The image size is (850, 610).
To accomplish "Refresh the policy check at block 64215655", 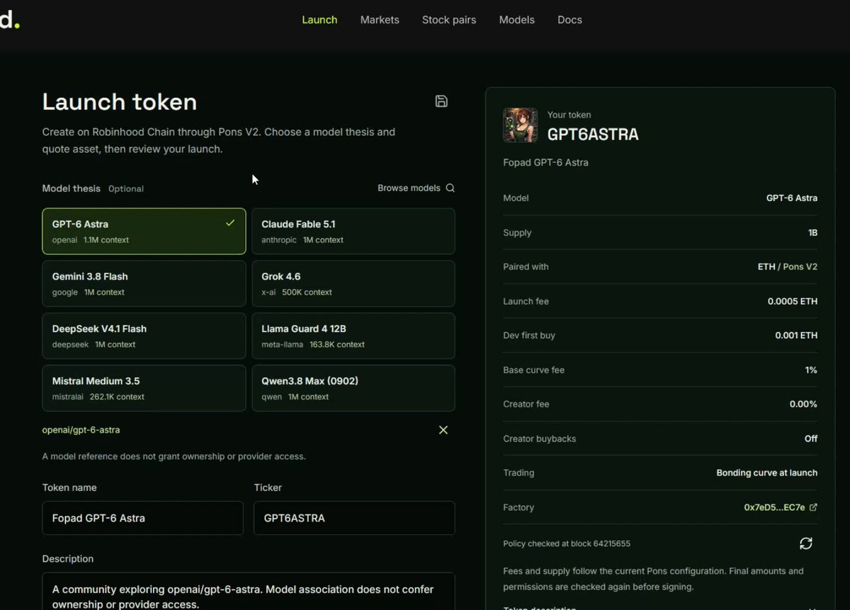I will pos(806,543).
